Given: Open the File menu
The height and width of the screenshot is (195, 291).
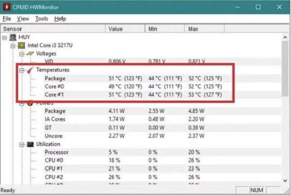Looking at the screenshot, I should pyautogui.click(x=7, y=19).
